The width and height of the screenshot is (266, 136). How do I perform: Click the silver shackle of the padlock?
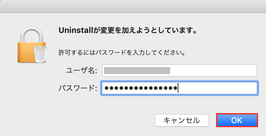point(32,34)
